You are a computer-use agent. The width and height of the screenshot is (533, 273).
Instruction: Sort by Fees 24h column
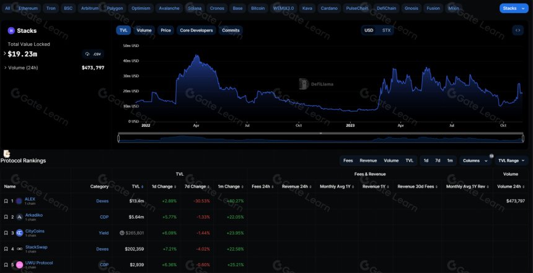click(262, 186)
